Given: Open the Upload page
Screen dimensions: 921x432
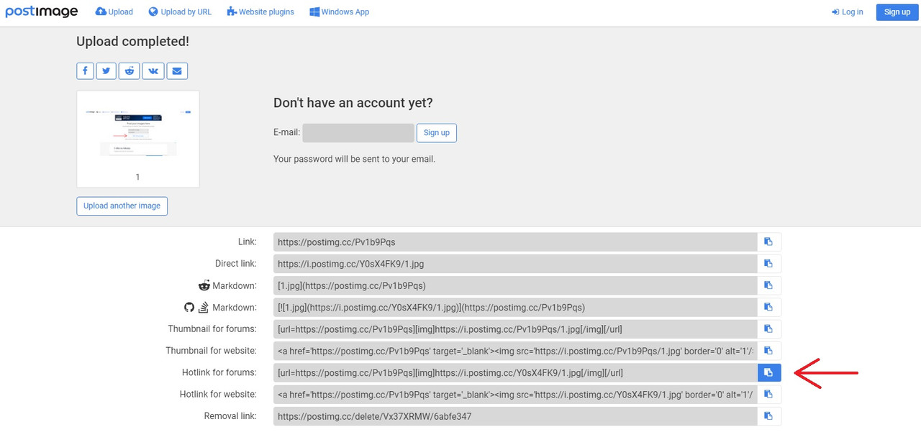Looking at the screenshot, I should (114, 12).
